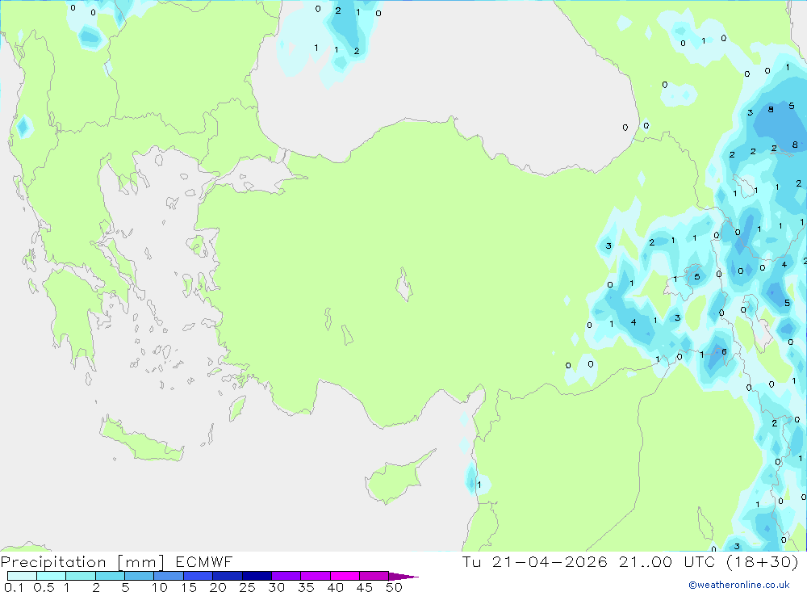Viewport: 807px width, 592px height.
Task: Click the "40" legend scale label
Action: [x=336, y=587]
